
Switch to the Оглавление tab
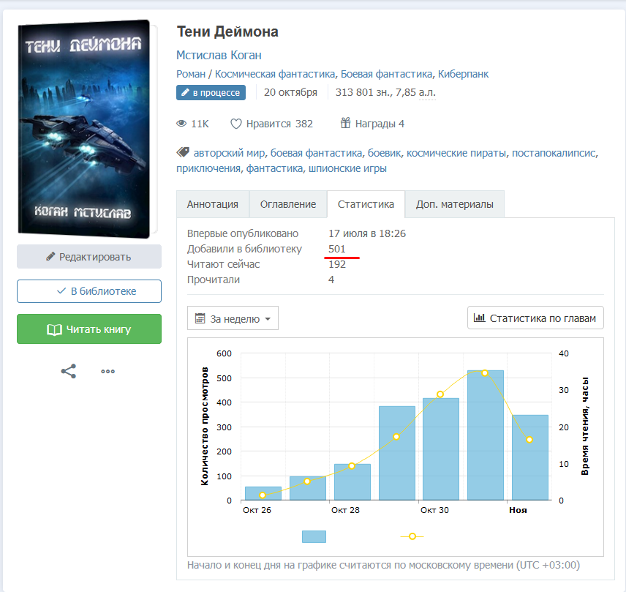pyautogui.click(x=288, y=204)
